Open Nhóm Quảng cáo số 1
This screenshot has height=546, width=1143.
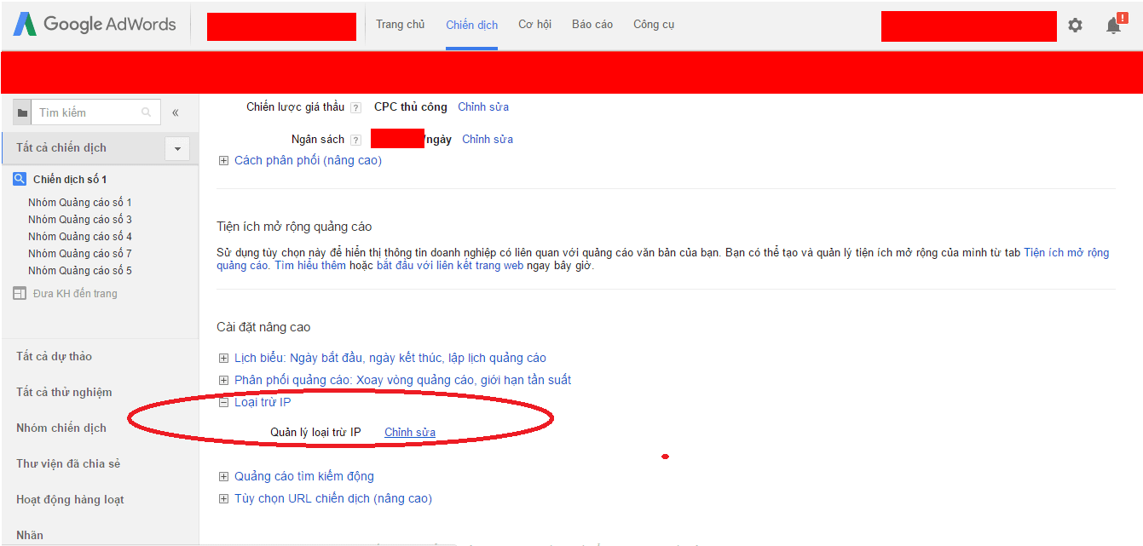(80, 202)
